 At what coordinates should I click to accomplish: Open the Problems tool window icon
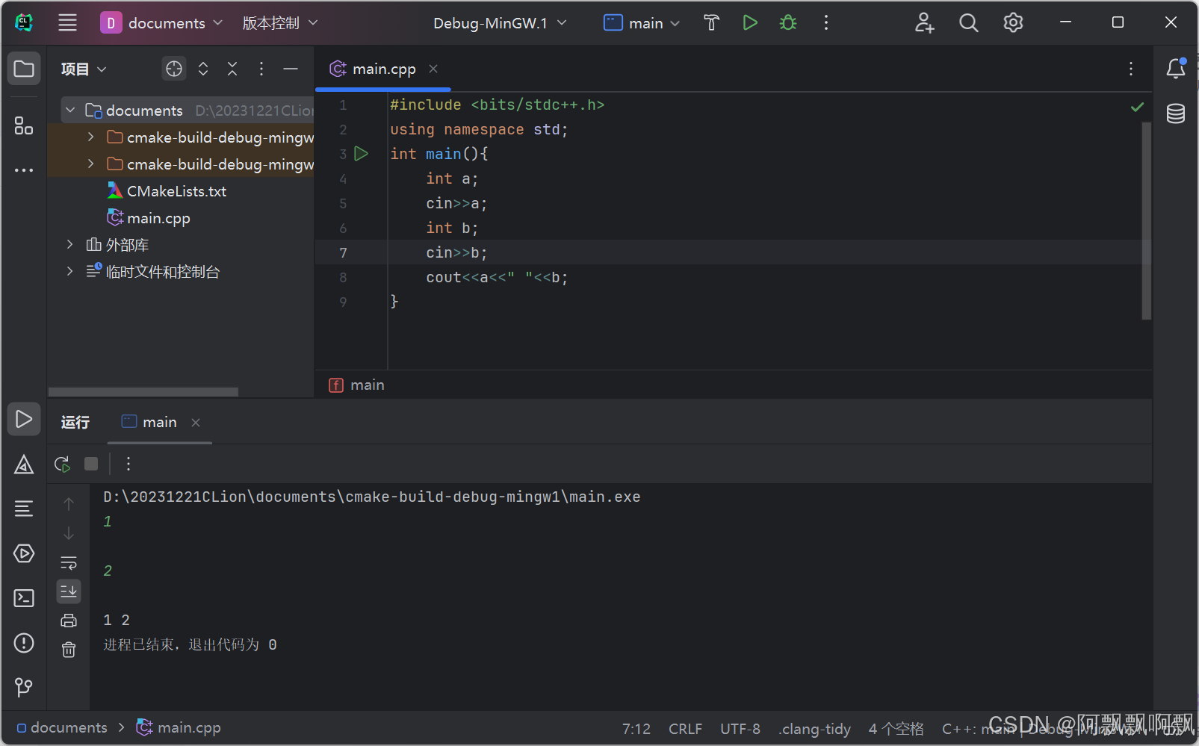(x=23, y=643)
